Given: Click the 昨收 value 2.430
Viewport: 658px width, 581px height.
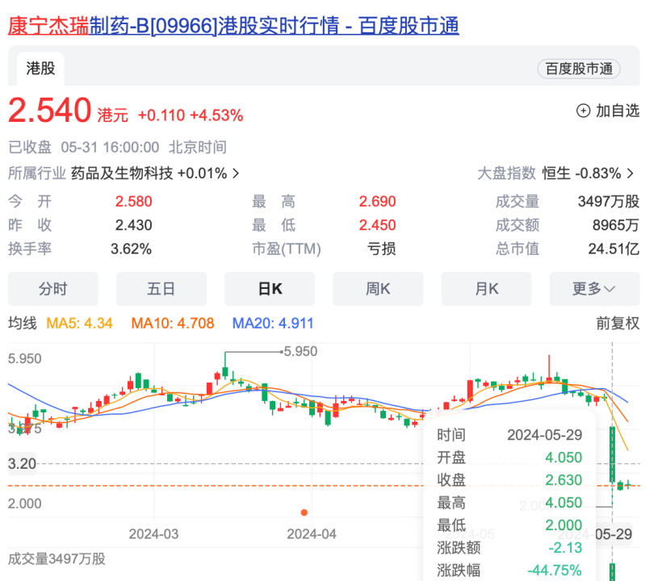Looking at the screenshot, I should point(133,225).
